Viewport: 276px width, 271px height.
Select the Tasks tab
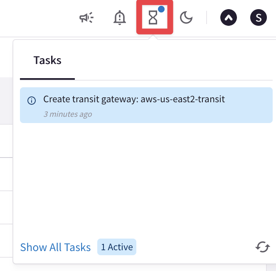(x=47, y=60)
